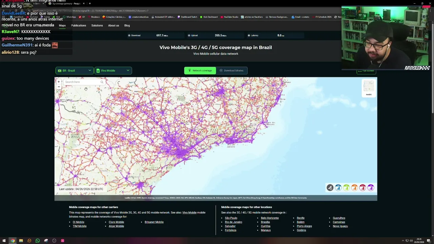Open Goiânia coverage link
Screen dimensions: 434x244
(301, 230)
